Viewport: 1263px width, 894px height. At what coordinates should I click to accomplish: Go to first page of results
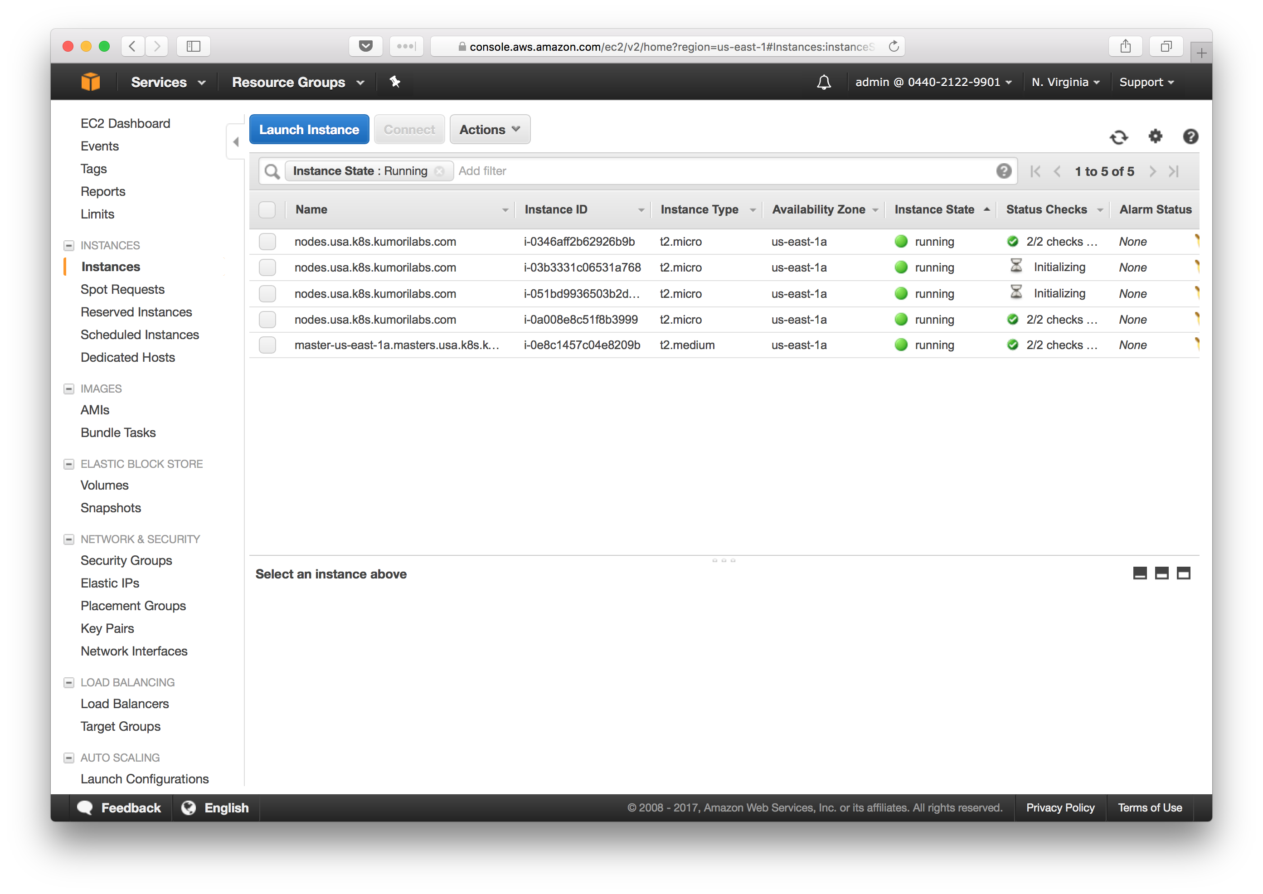pyautogui.click(x=1035, y=171)
